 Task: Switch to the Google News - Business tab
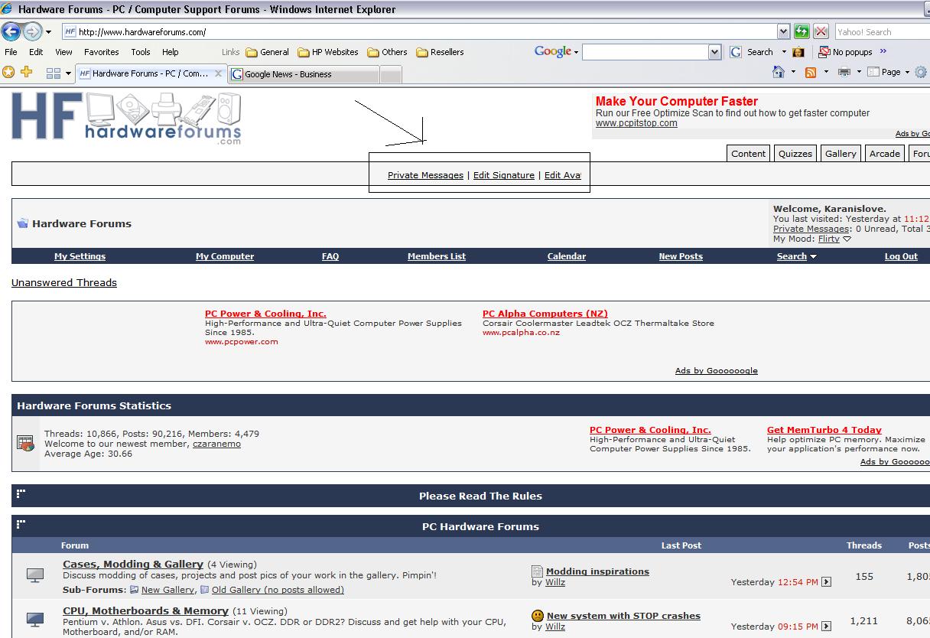click(x=304, y=74)
